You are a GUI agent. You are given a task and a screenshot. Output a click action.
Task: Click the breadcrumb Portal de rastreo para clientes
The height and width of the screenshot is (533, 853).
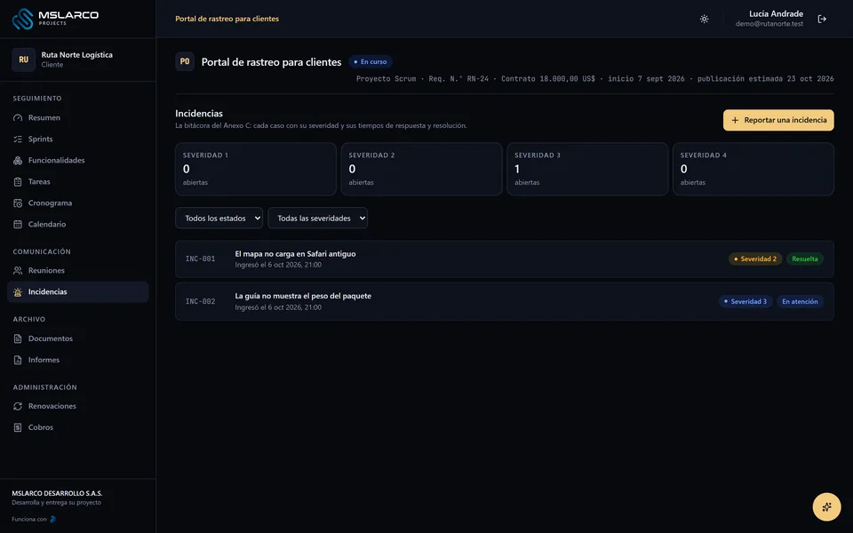tap(227, 19)
